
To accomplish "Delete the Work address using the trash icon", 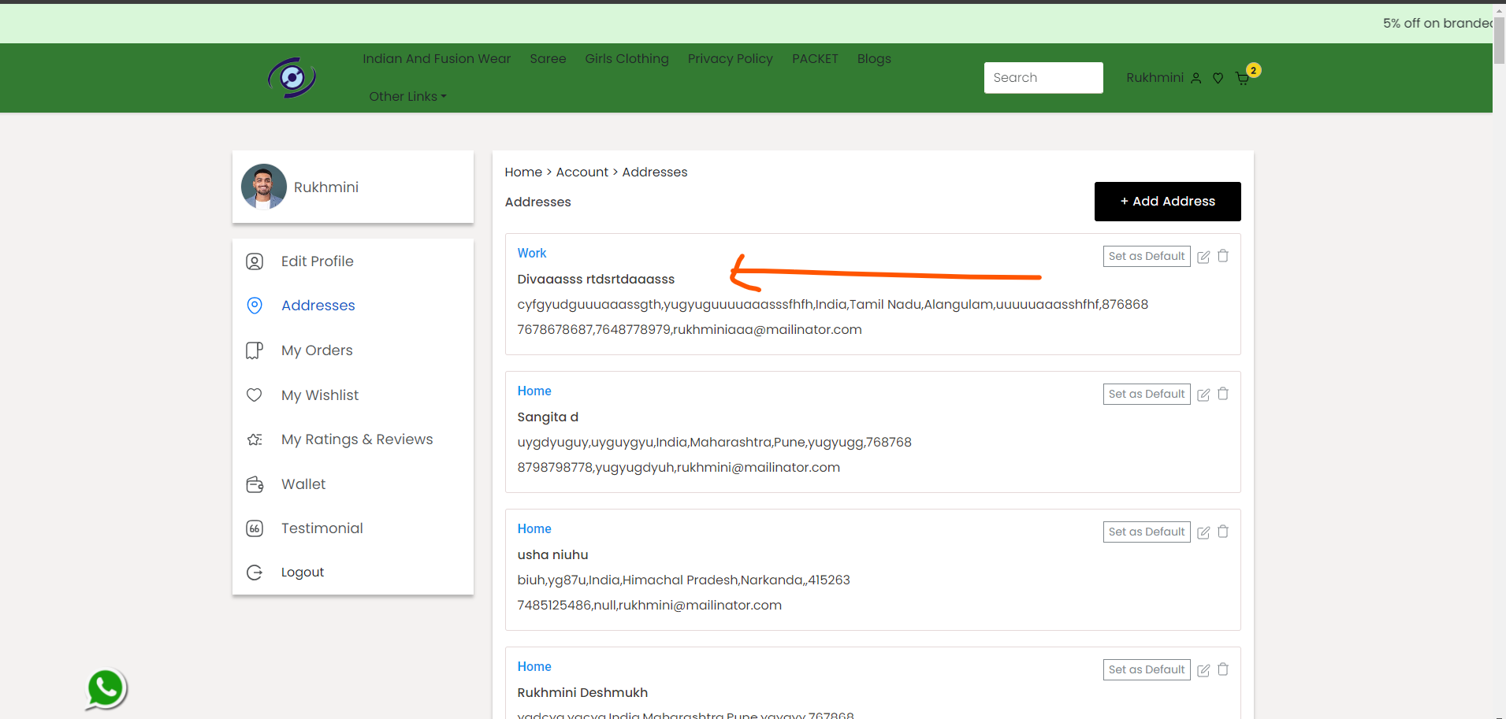I will [x=1223, y=256].
